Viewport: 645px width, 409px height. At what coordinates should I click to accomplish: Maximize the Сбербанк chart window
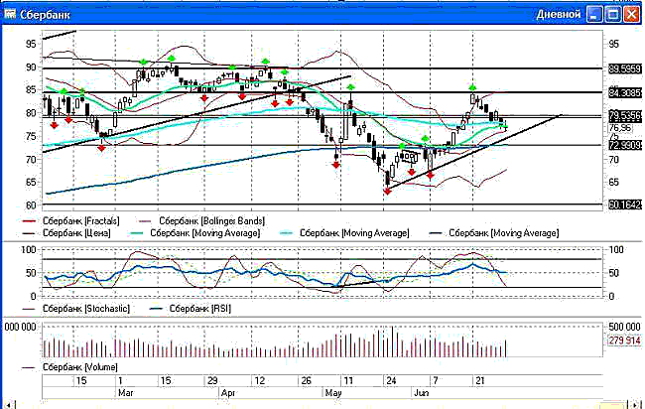tap(612, 15)
